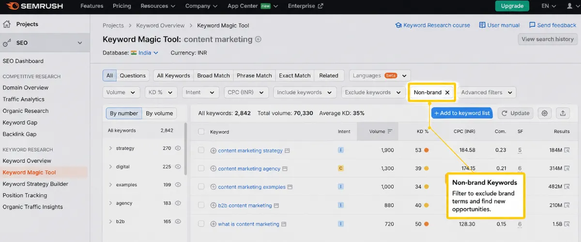
Task: Click View search history button
Action: 548,39
